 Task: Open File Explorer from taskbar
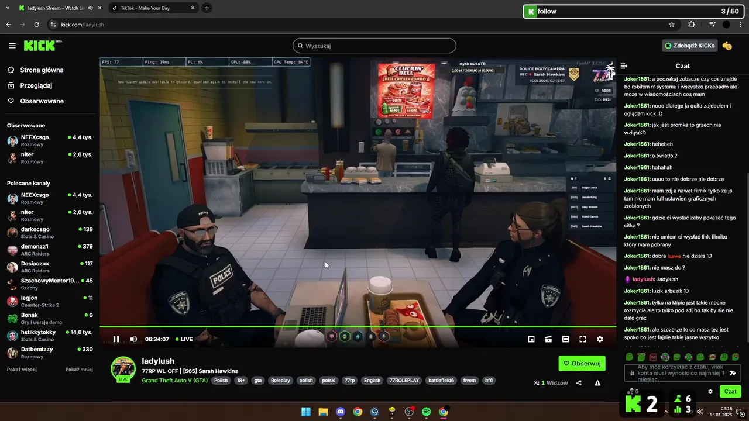click(x=323, y=412)
